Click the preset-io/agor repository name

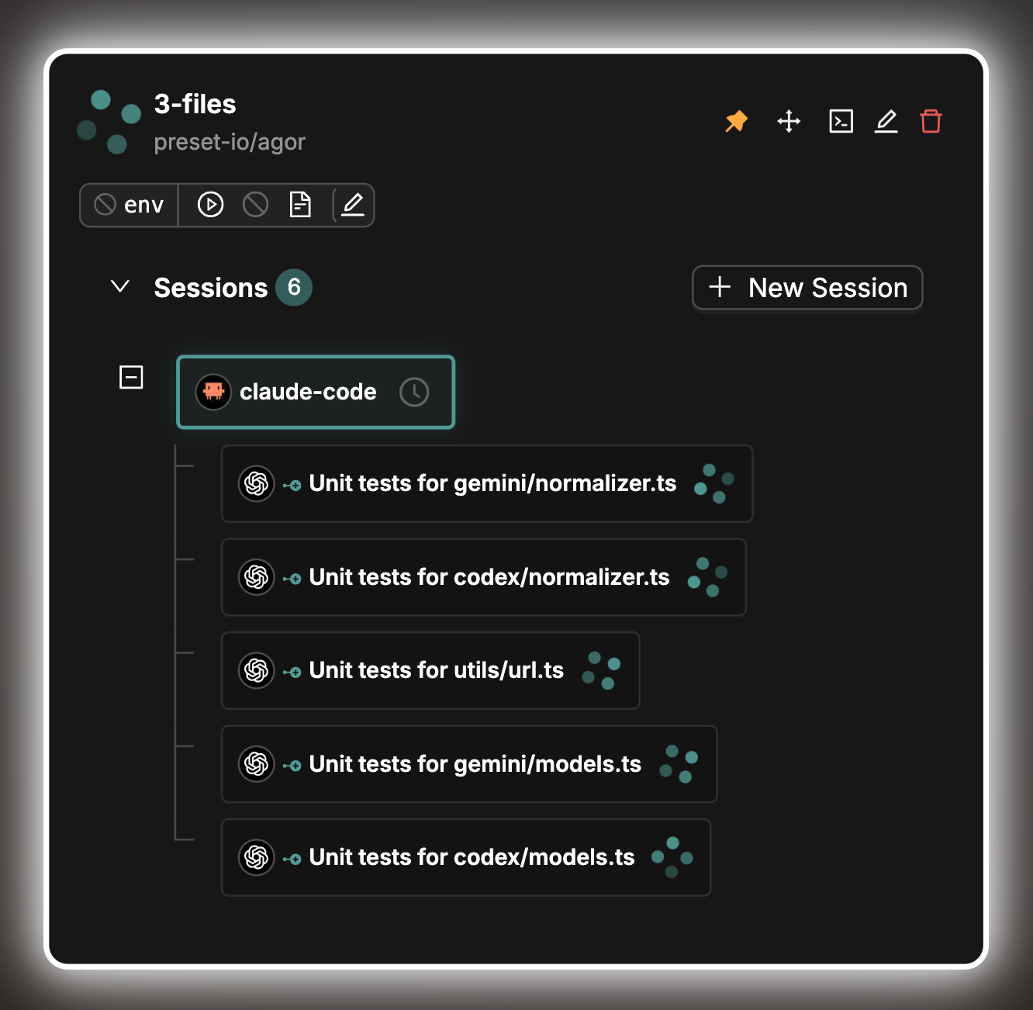tap(230, 142)
